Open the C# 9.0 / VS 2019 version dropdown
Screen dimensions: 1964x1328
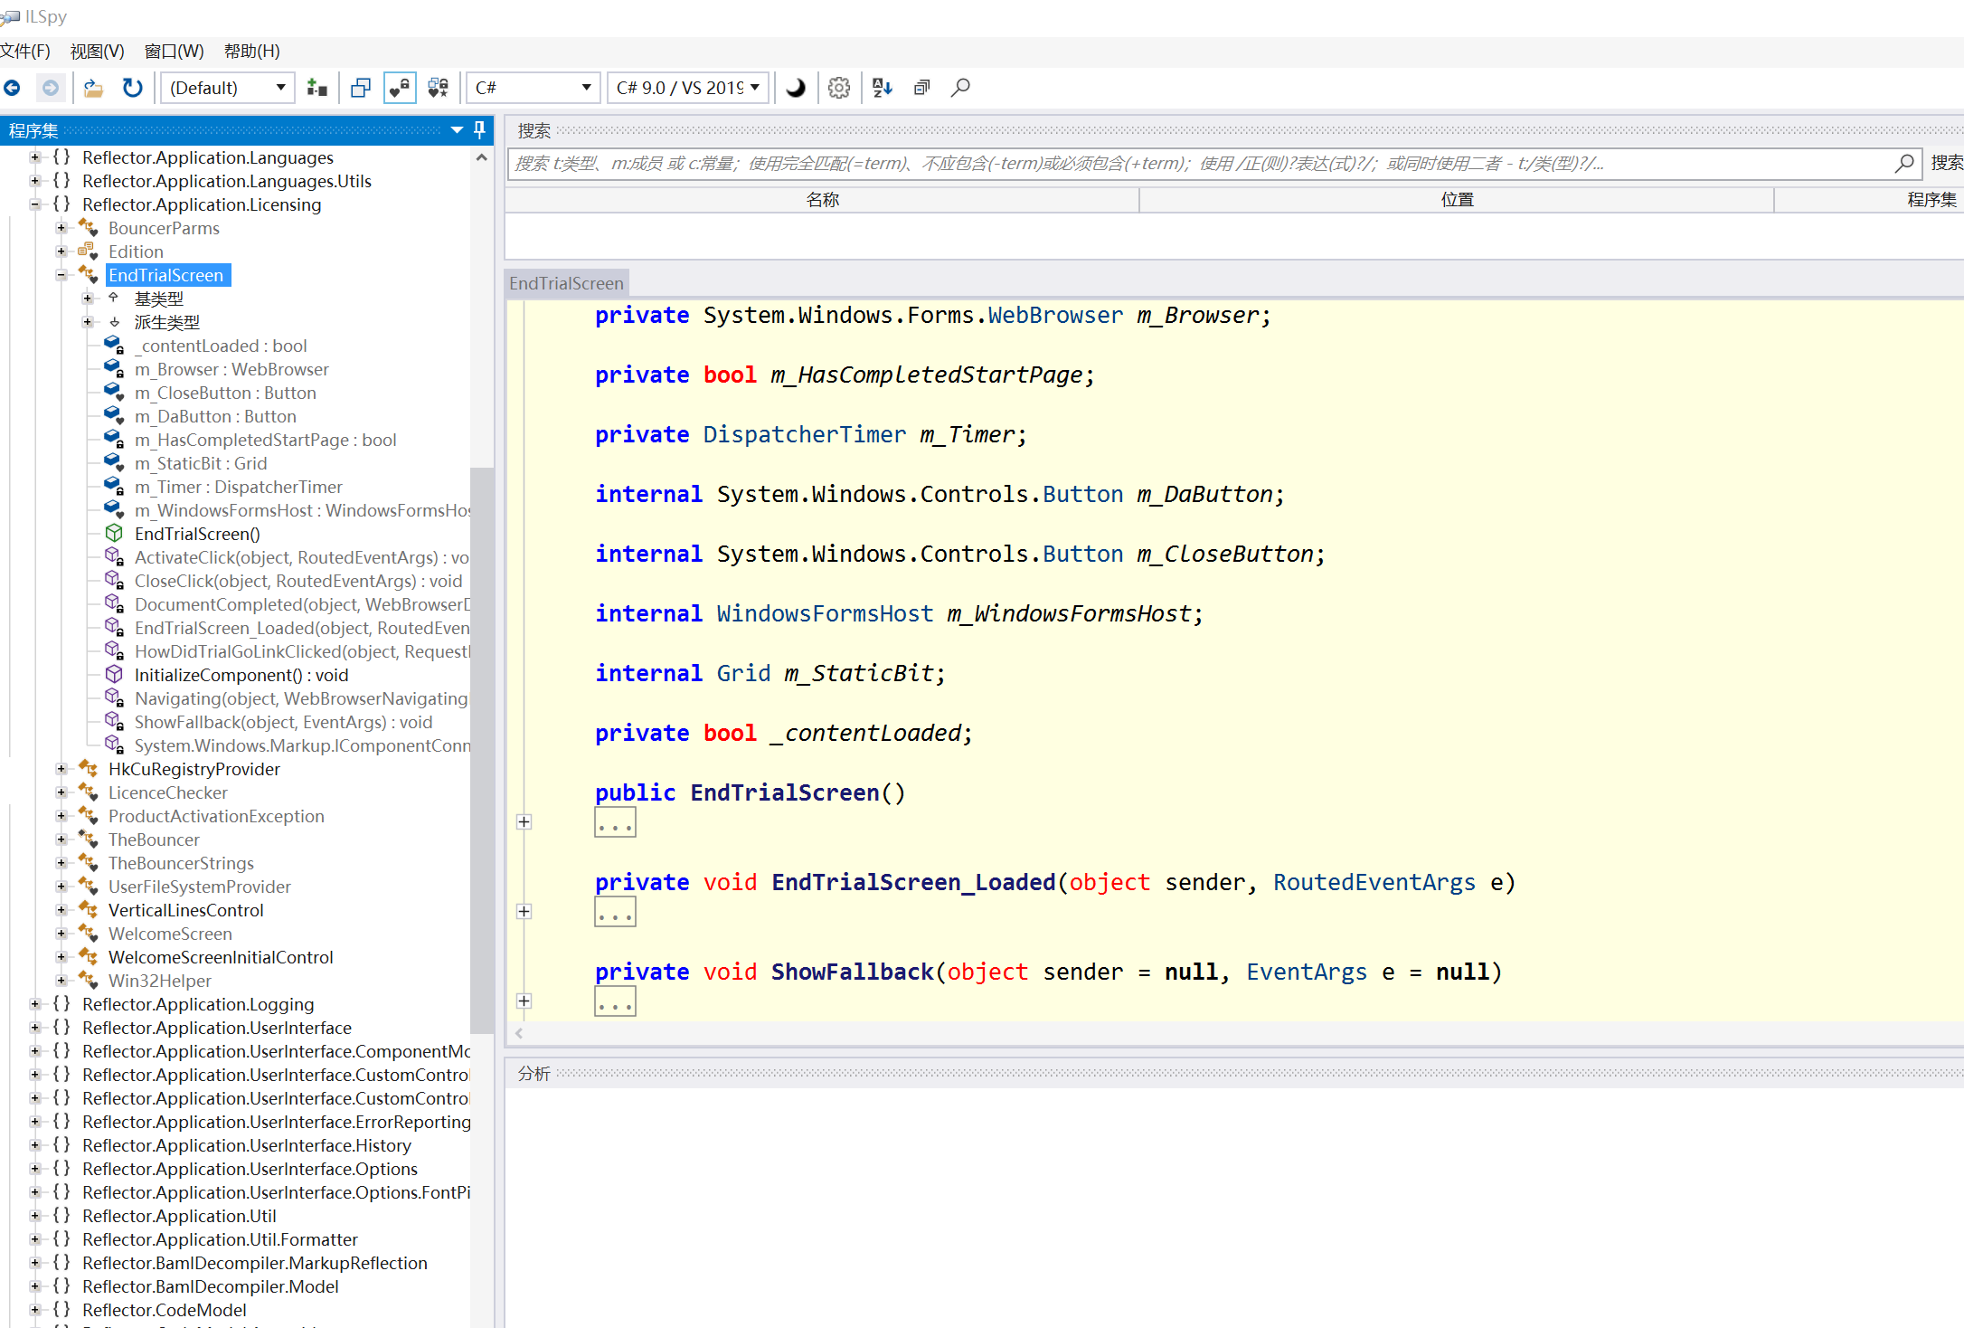click(688, 88)
